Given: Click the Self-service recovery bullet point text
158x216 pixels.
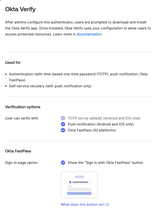Looking at the screenshot, I should click(50, 86).
